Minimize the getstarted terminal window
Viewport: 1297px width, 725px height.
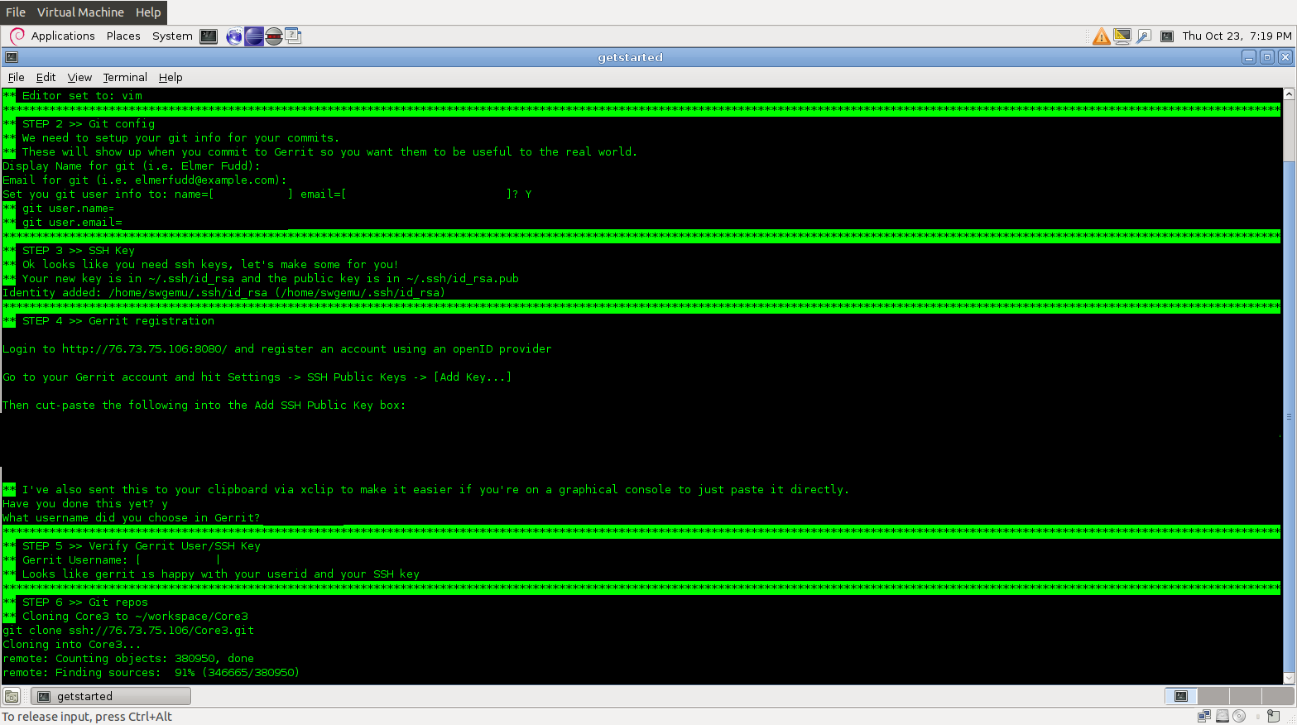(x=1249, y=57)
